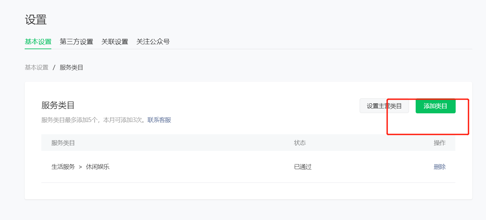
Task: Select the 关联设置 tab
Action: coord(115,42)
